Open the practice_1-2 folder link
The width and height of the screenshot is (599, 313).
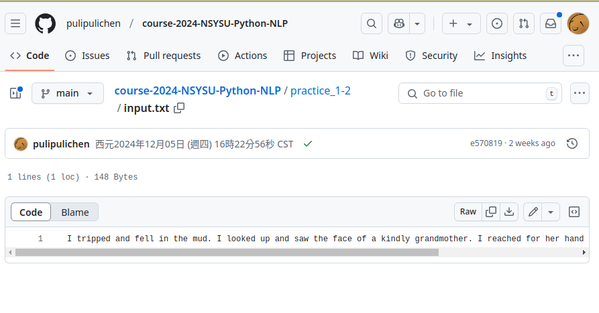(x=321, y=91)
